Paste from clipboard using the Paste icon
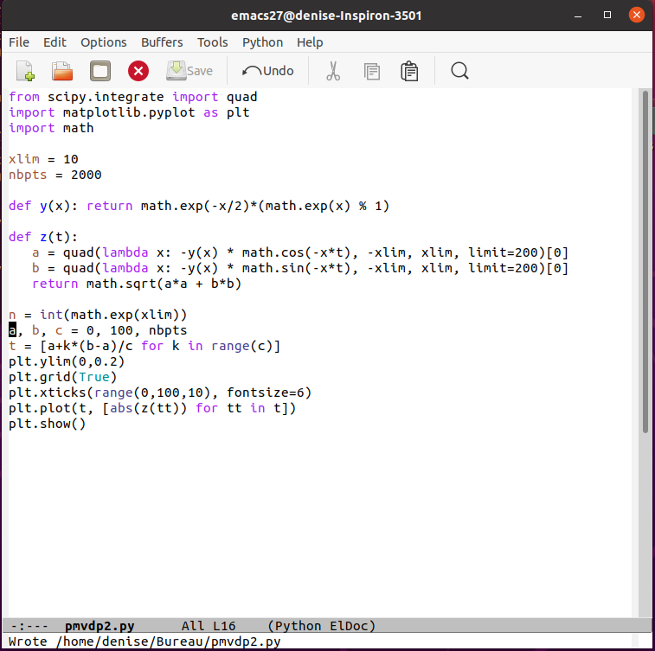655x651 pixels. [410, 71]
